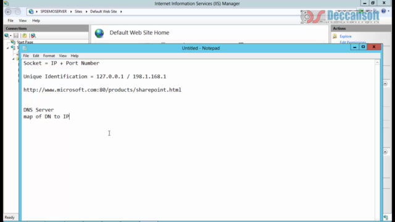395x222 pixels.
Task: Open Notepad File menu
Action: coord(26,55)
